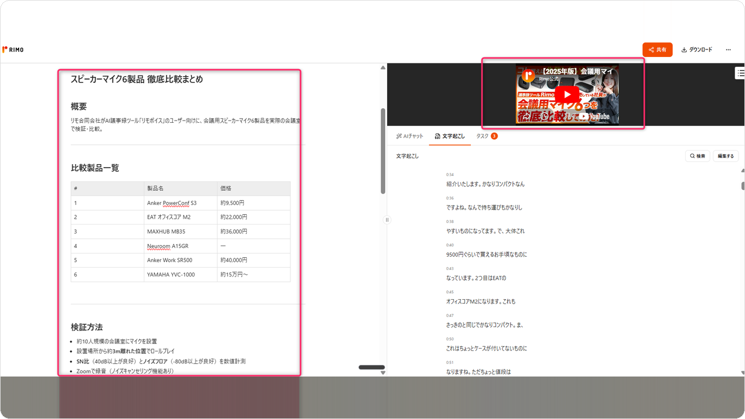Click the MAXHUB MB35 table cell
Image resolution: width=745 pixels, height=419 pixels.
coord(180,232)
